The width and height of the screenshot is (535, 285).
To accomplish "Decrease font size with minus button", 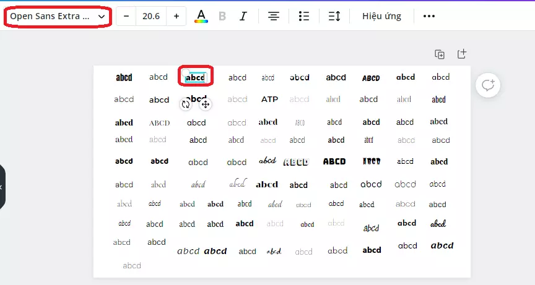I will 126,16.
